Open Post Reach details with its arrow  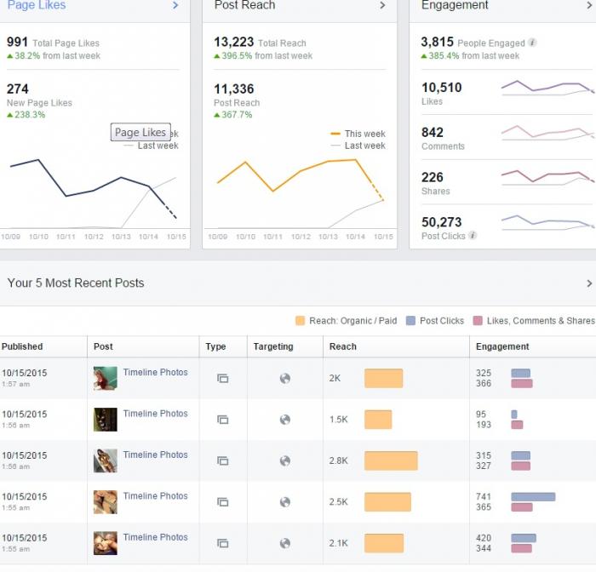coord(382,5)
